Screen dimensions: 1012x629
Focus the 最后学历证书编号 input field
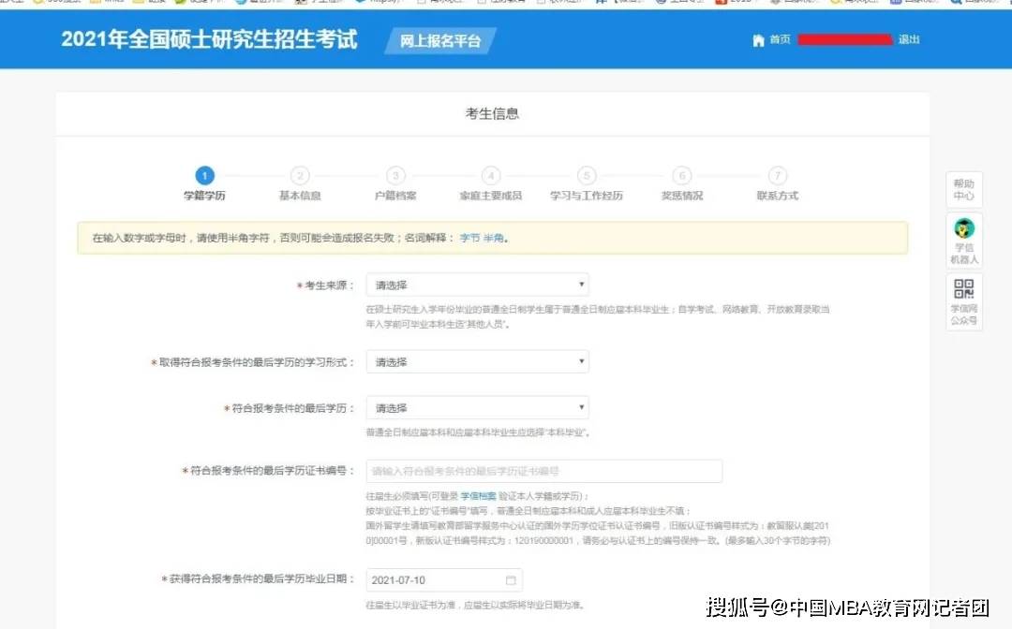tap(544, 471)
